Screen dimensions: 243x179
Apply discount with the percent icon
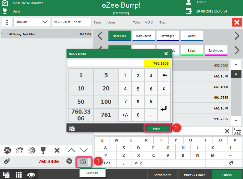point(69,161)
